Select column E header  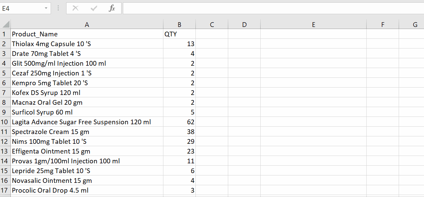[x=314, y=25]
